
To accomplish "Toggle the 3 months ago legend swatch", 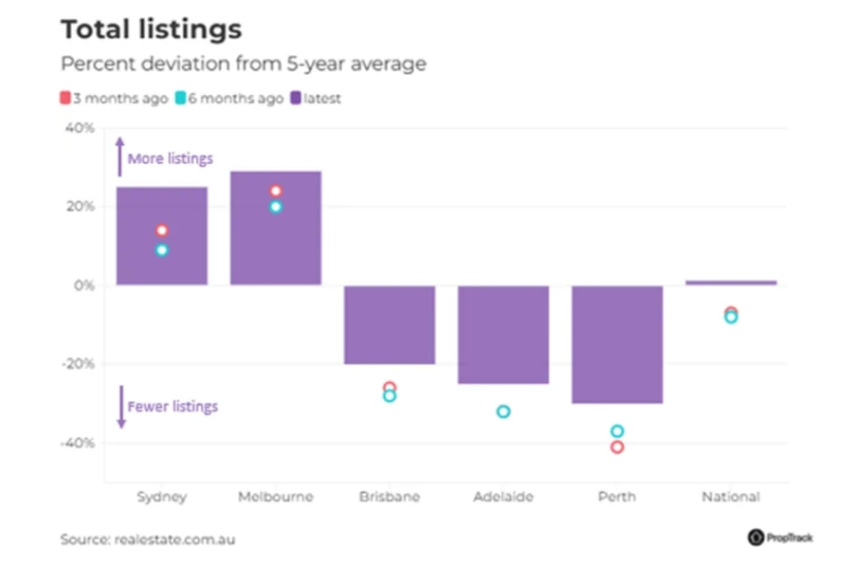I will point(65,99).
